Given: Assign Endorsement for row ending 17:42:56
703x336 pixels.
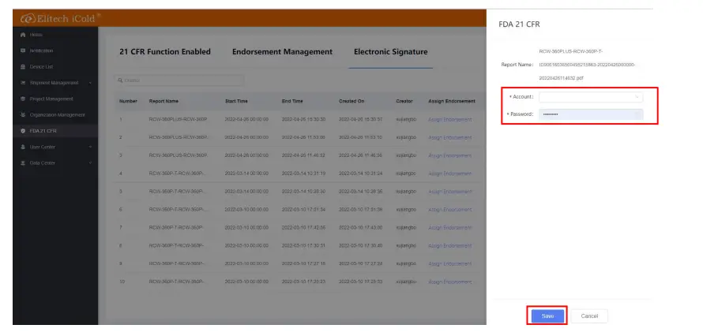Looking at the screenshot, I should (449, 228).
